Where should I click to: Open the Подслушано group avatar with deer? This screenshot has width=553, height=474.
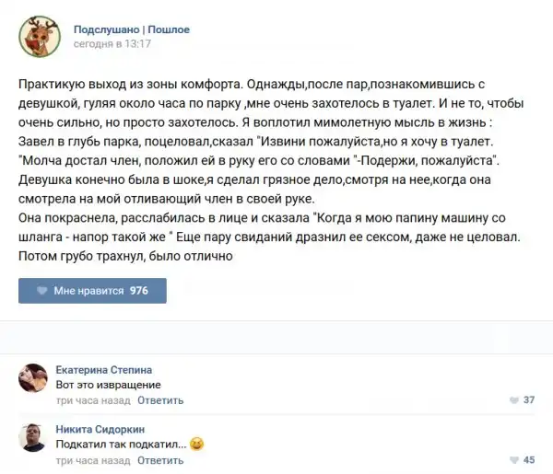coord(40,36)
